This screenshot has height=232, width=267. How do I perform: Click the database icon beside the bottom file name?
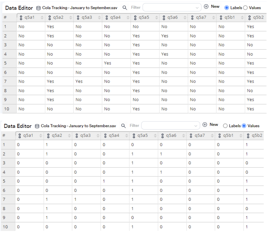pos(37,126)
